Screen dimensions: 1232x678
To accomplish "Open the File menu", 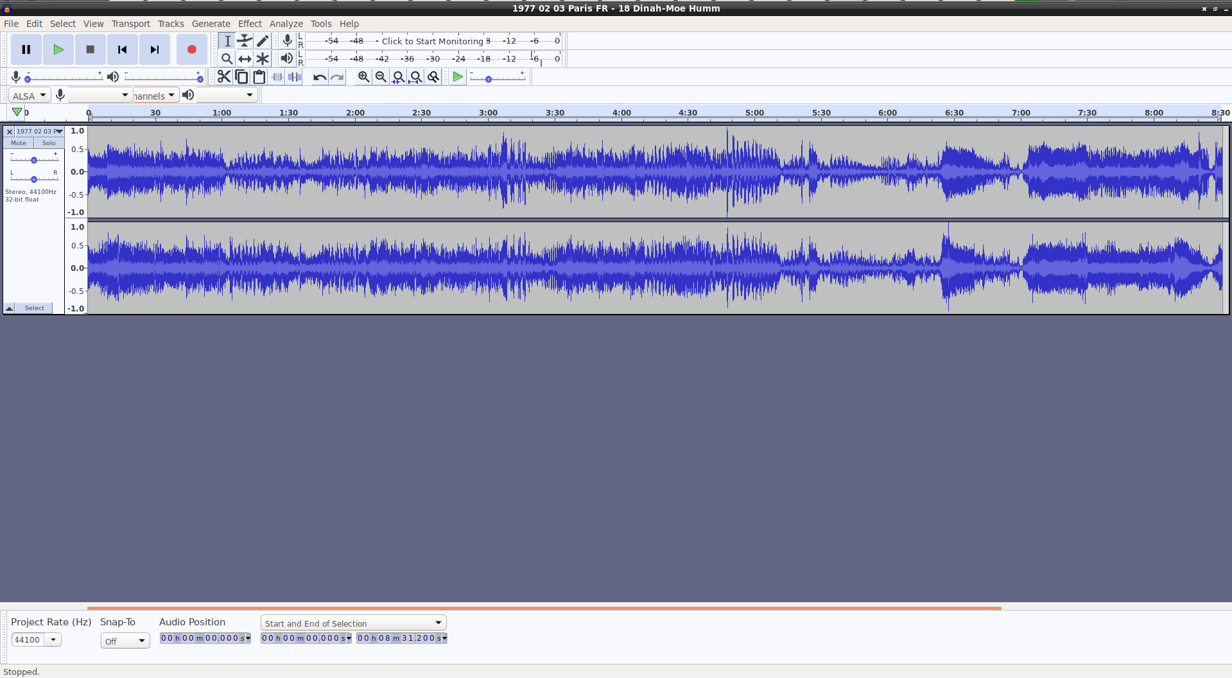I will pos(11,24).
